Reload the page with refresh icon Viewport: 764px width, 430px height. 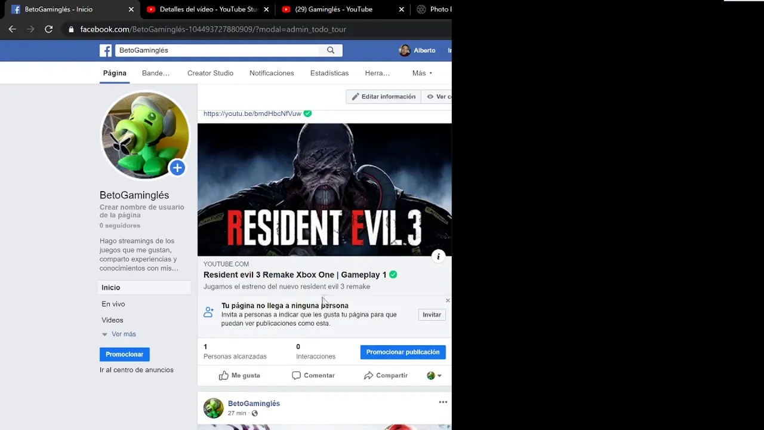click(49, 29)
